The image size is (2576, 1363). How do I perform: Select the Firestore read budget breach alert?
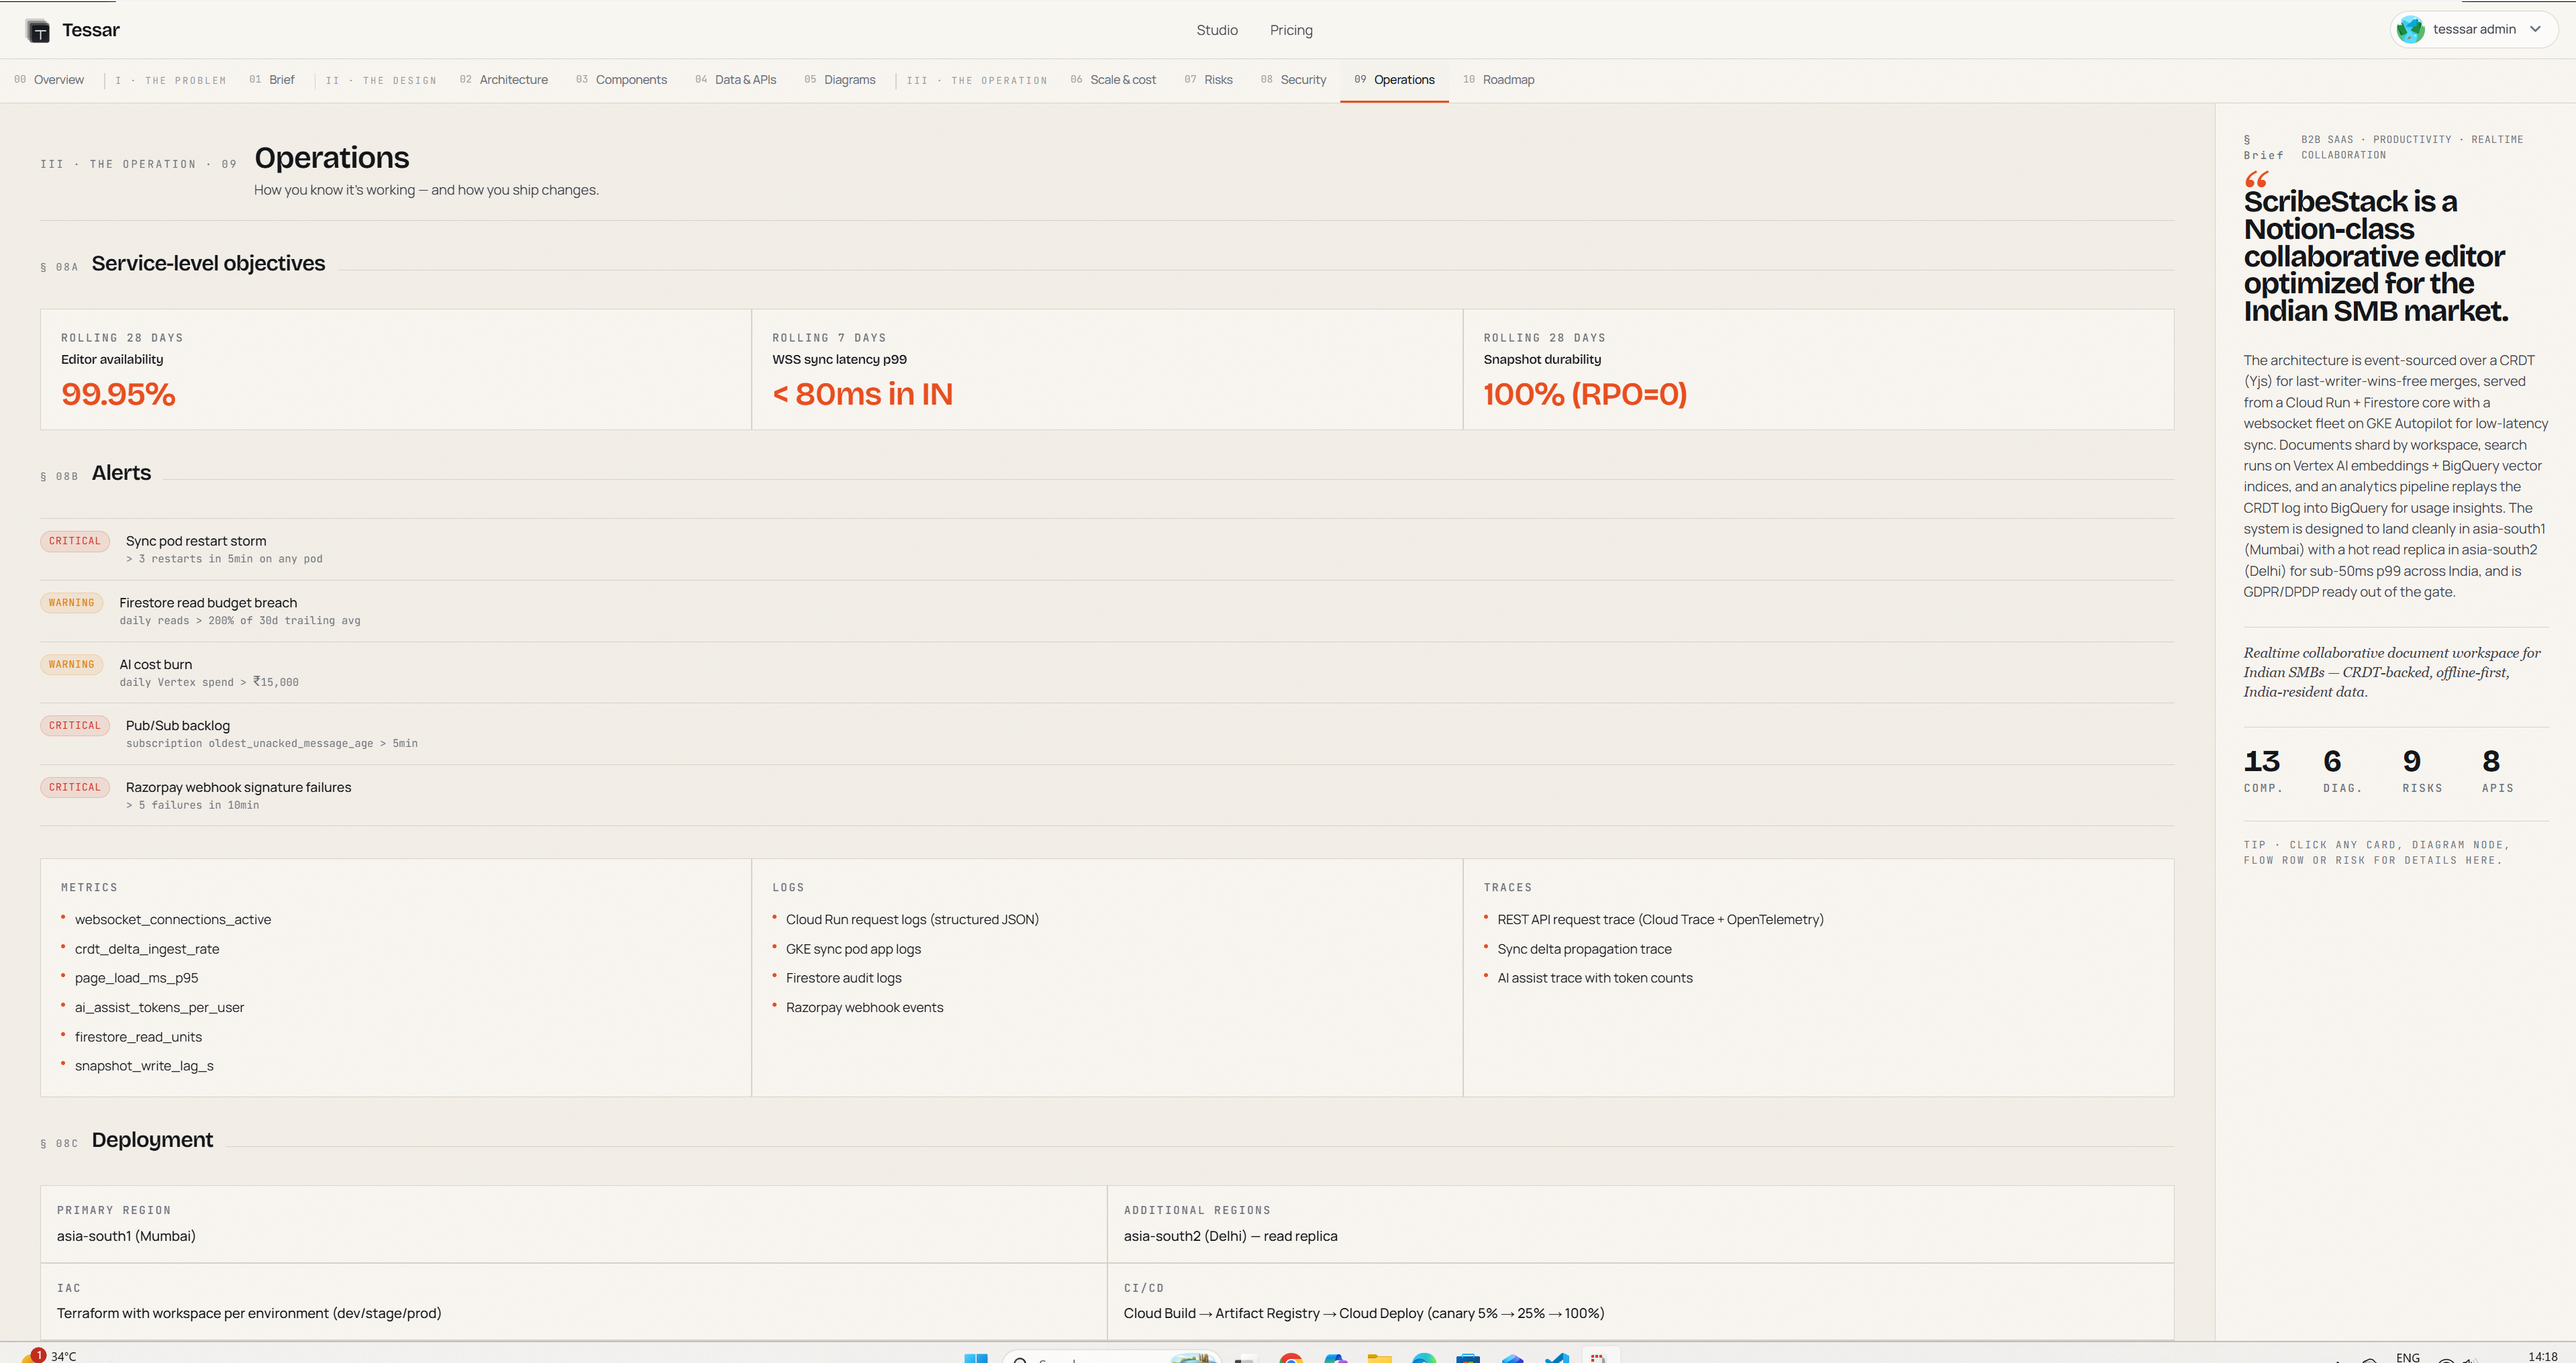click(x=1107, y=611)
